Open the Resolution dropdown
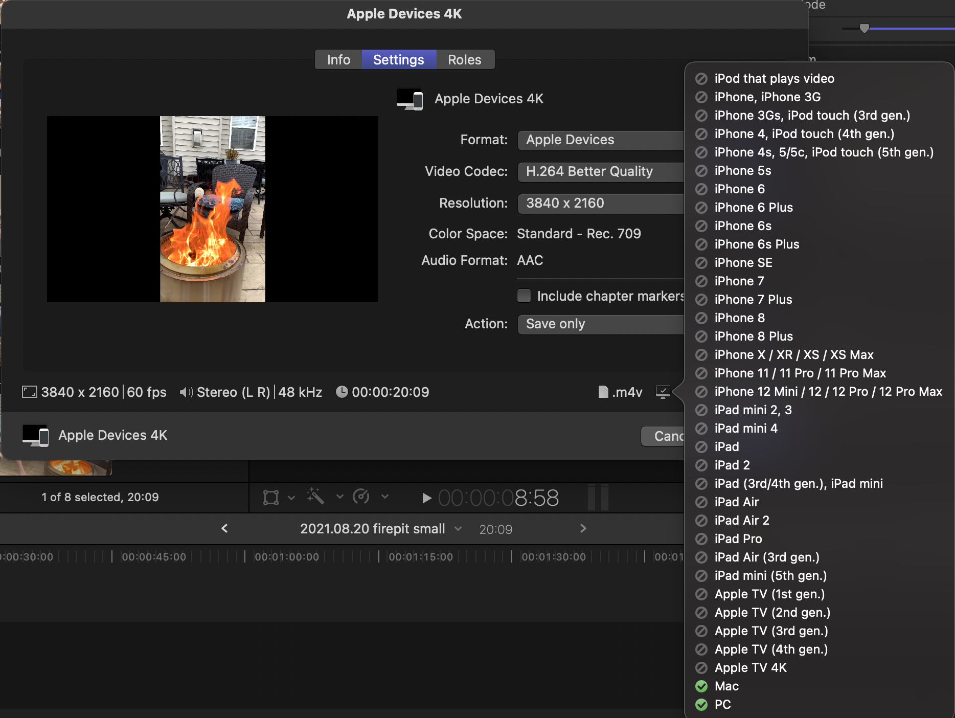 (601, 203)
